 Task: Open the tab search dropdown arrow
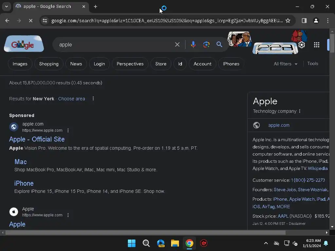coord(7,7)
